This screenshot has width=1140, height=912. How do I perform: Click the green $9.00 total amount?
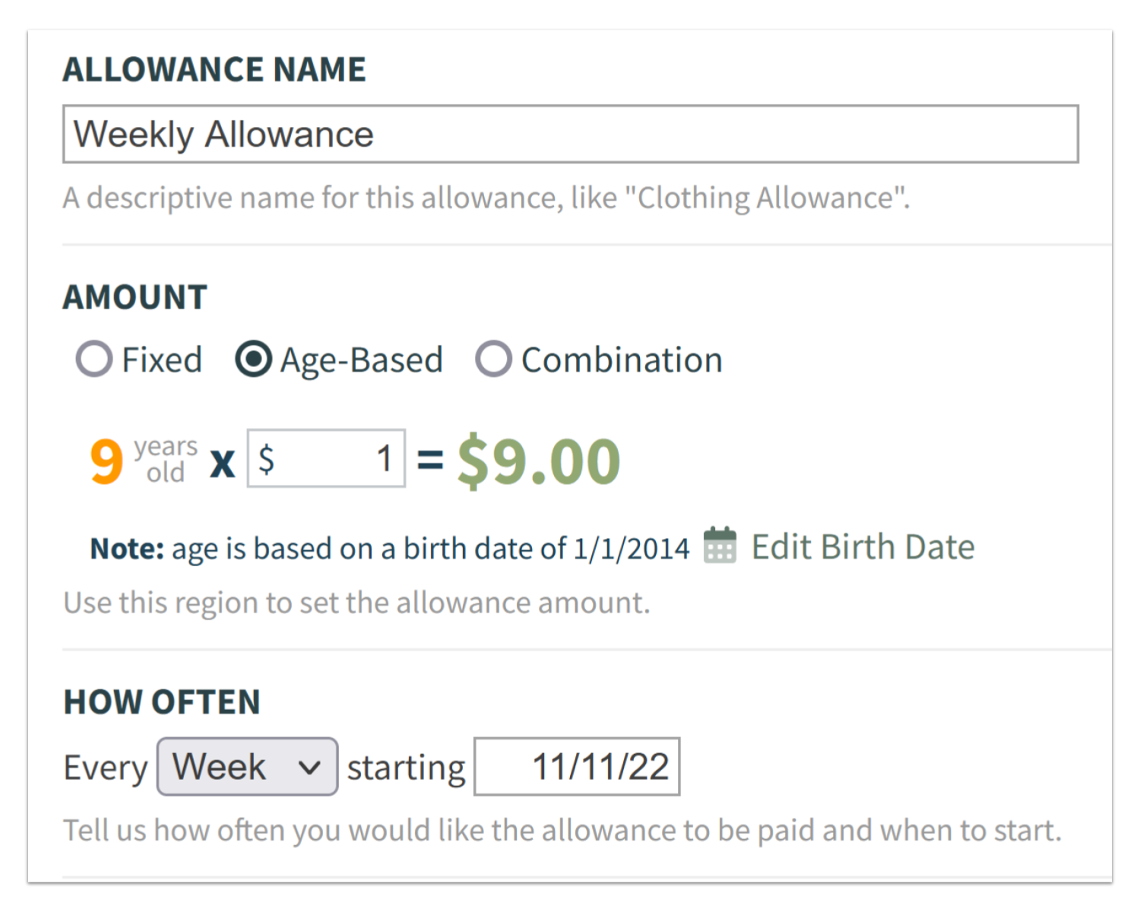(x=539, y=461)
